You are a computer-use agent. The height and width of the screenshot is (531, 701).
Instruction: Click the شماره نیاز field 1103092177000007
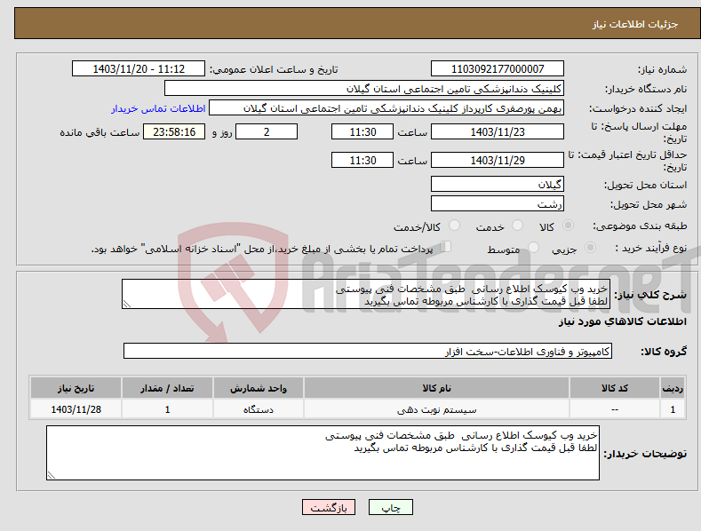pyautogui.click(x=498, y=69)
